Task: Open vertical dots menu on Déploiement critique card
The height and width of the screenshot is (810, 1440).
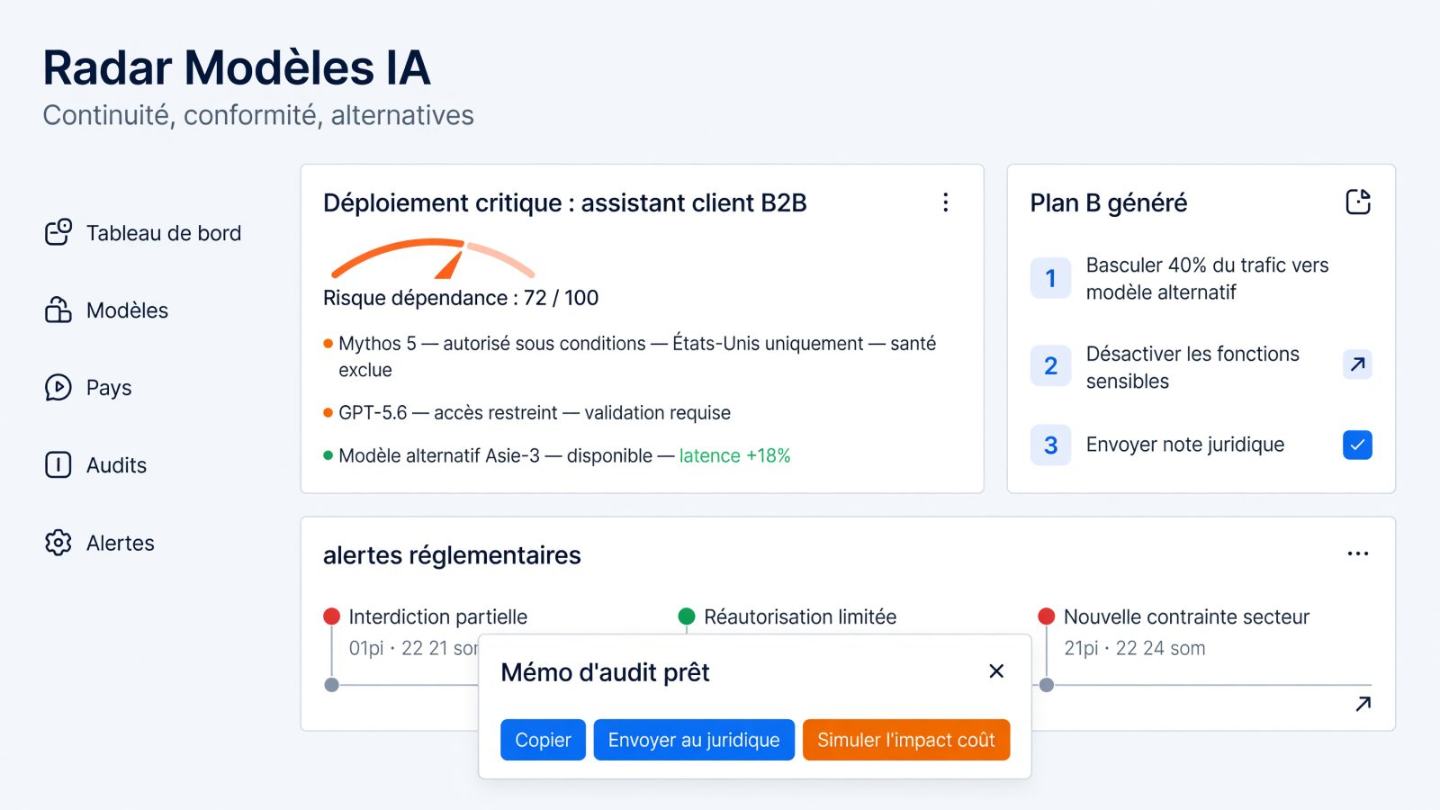Action: tap(945, 202)
